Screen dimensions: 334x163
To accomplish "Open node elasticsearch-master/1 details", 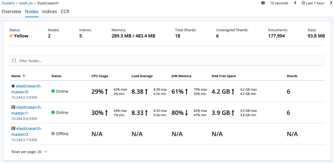I will tap(26, 110).
